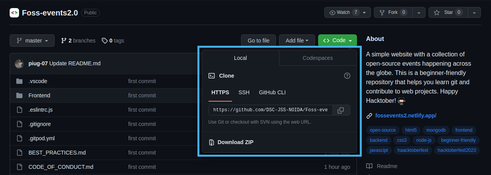Click the file icon for .gitignore

pos(19,124)
